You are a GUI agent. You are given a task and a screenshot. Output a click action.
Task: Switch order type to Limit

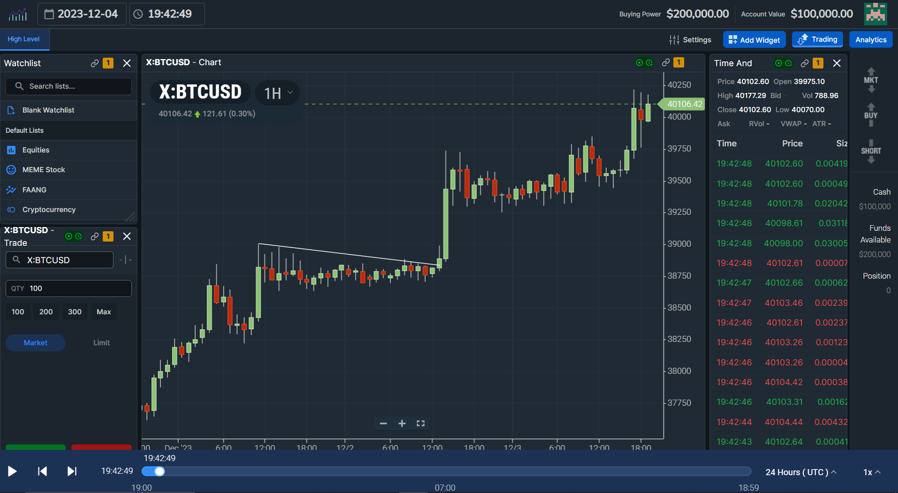pyautogui.click(x=101, y=342)
